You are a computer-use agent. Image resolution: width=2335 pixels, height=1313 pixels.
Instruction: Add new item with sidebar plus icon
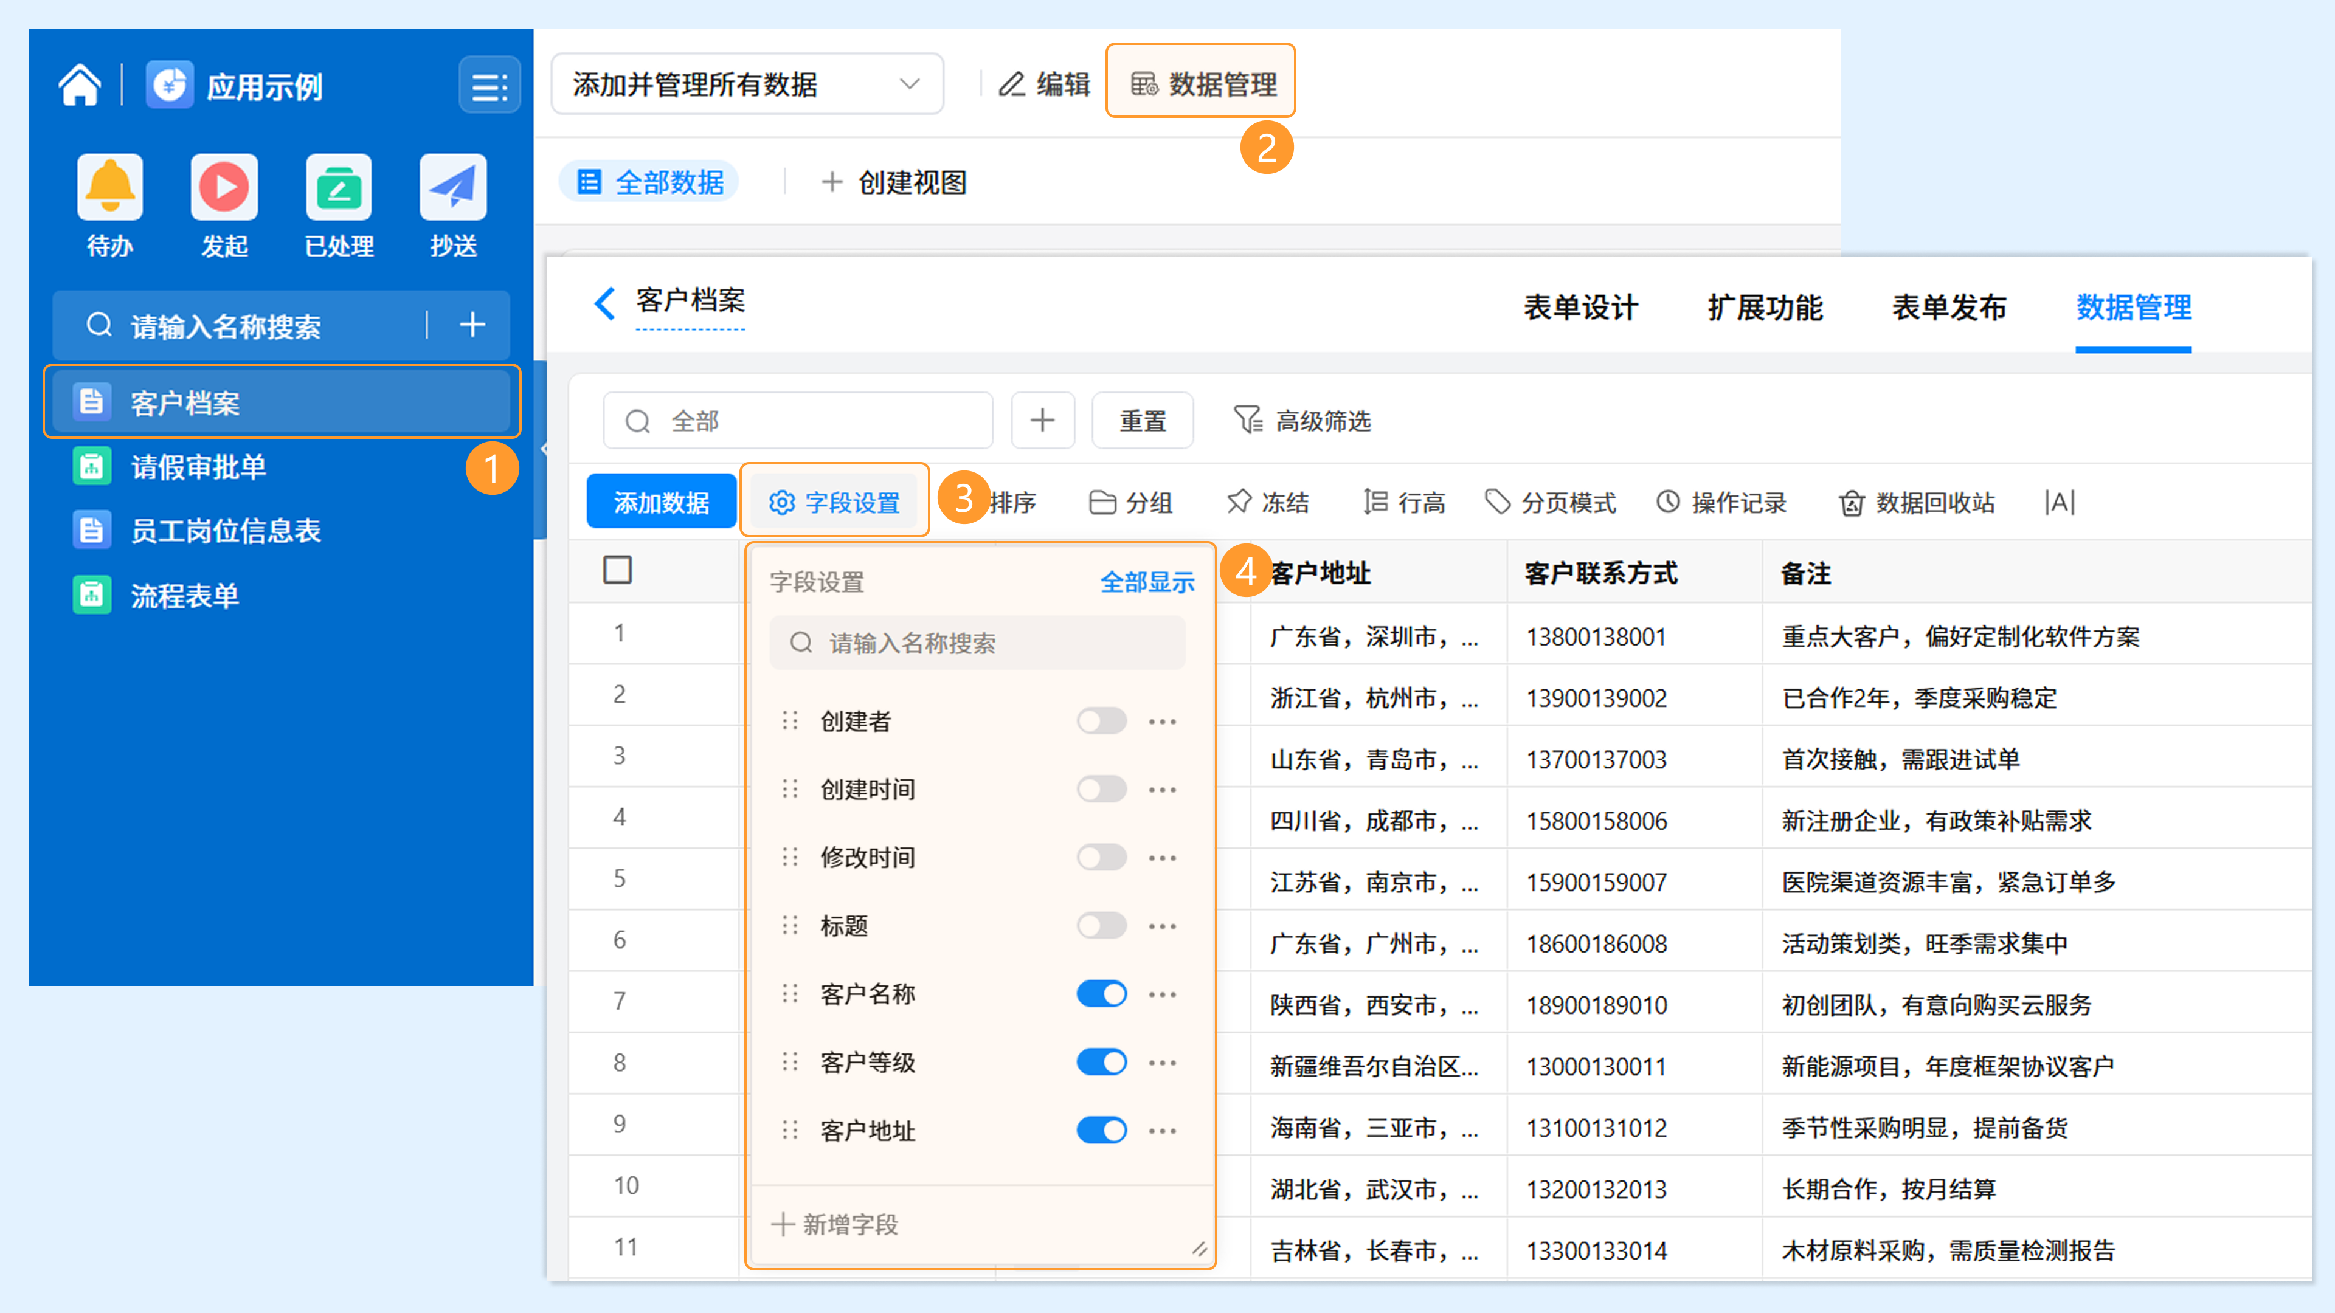(x=472, y=325)
